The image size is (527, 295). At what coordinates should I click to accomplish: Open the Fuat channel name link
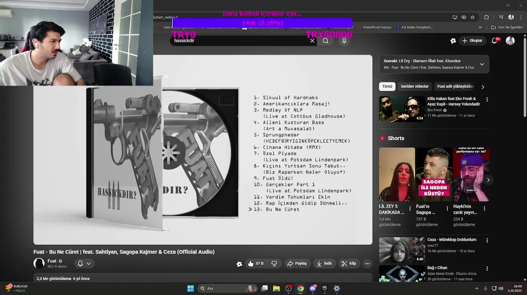[52, 261]
